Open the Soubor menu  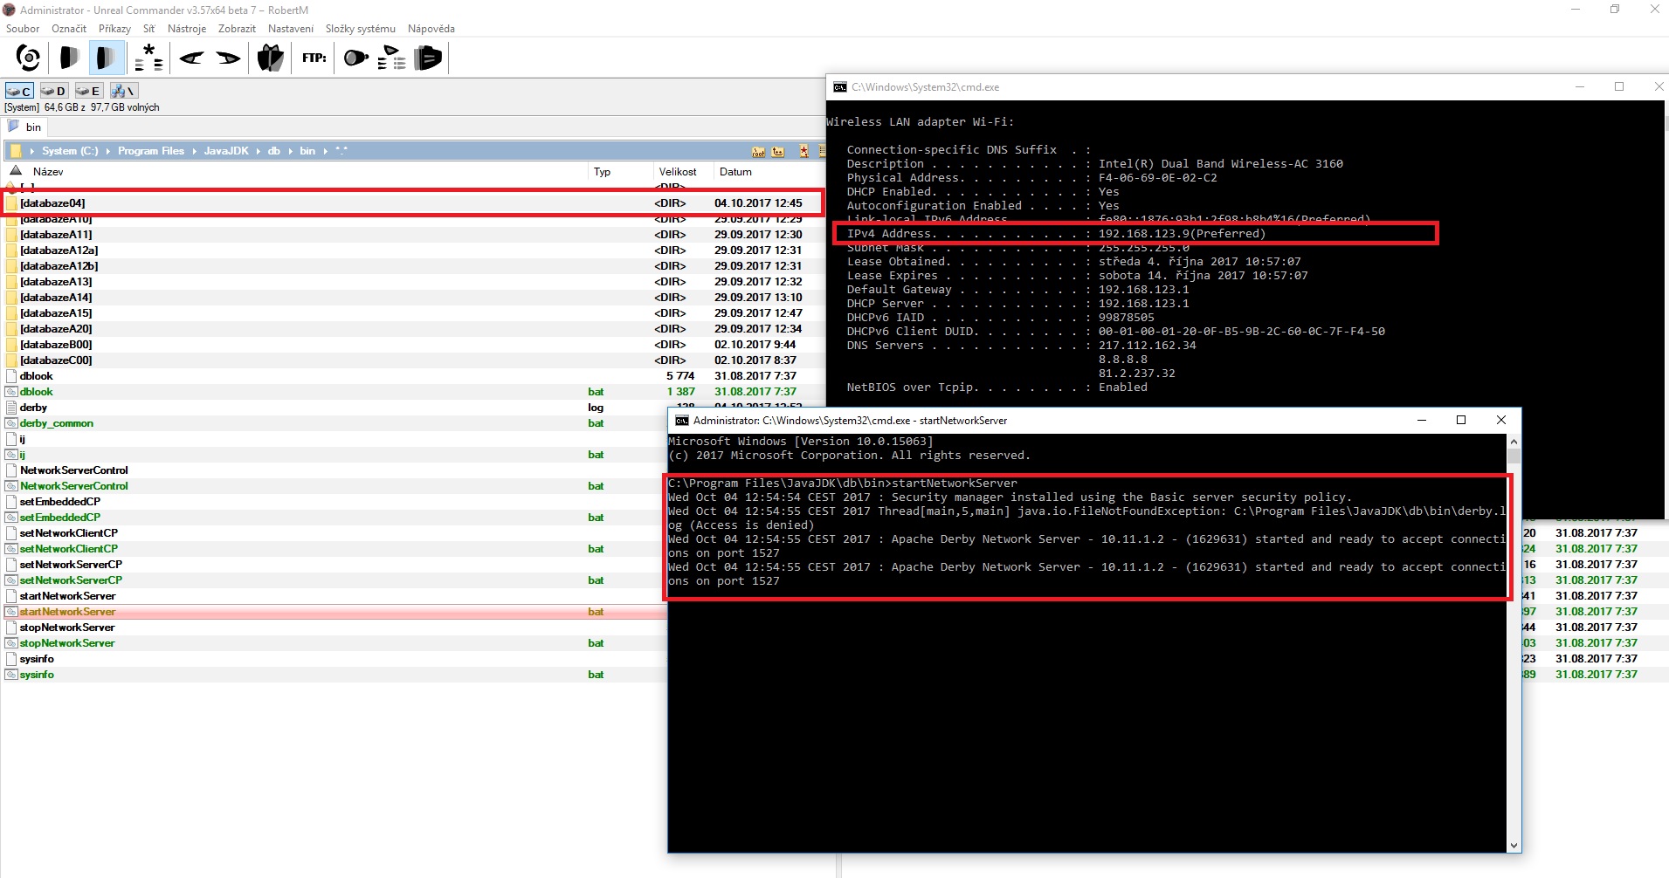(23, 29)
